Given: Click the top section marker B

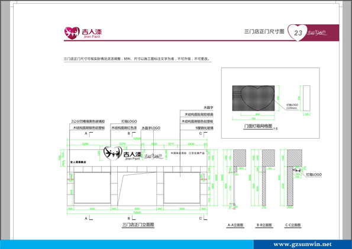Looking at the screenshot, I should (x=129, y=133).
